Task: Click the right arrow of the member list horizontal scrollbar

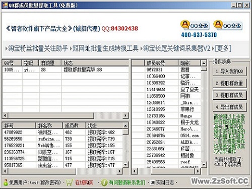Action: click(198, 171)
